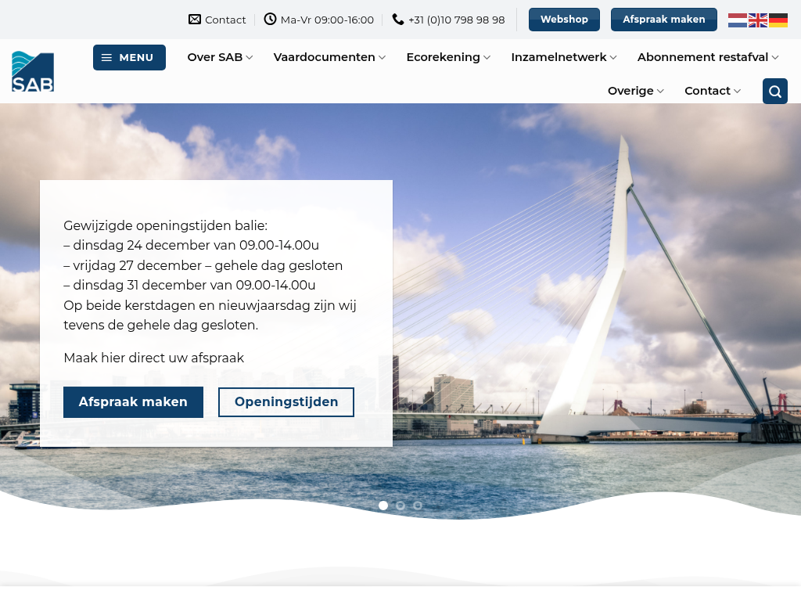The image size is (801, 601).
Task: Switch language to English flag
Action: (x=757, y=20)
